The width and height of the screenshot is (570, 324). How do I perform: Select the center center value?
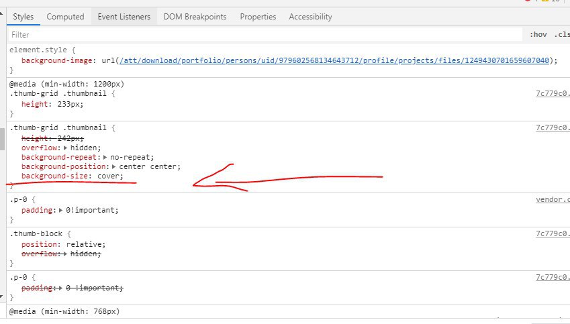148,167
